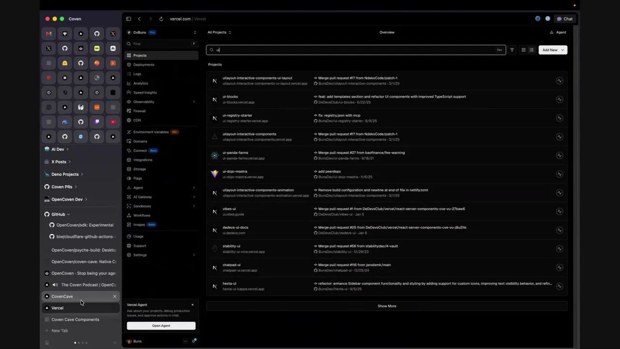Expand the OpenCoven Dev folder

pos(86,199)
